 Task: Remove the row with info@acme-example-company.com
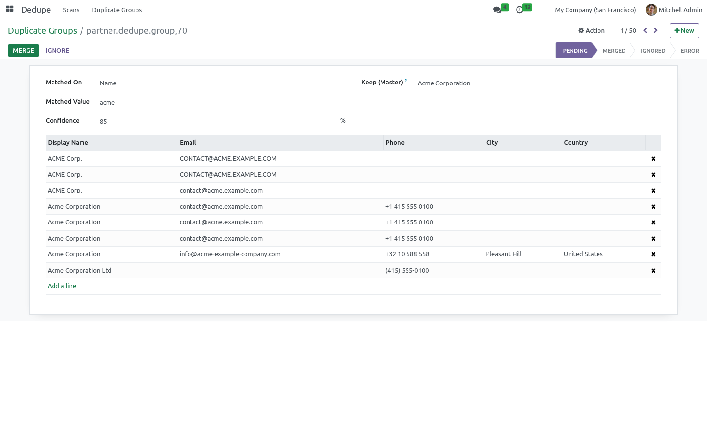point(653,254)
